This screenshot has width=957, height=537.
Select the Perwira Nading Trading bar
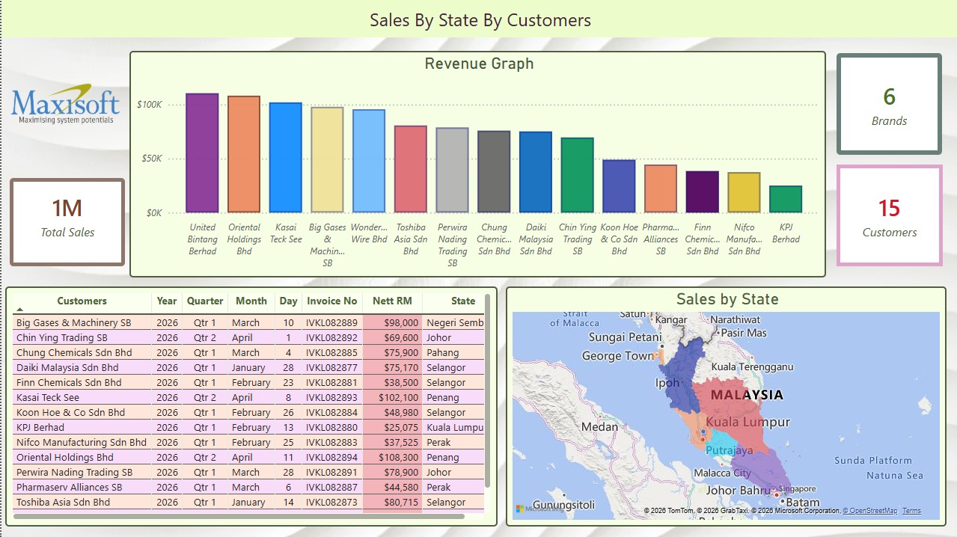[452, 170]
